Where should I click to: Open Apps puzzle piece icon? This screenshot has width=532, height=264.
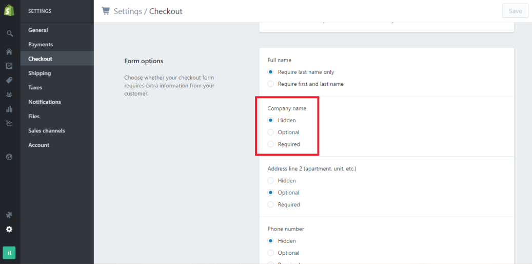click(10, 215)
